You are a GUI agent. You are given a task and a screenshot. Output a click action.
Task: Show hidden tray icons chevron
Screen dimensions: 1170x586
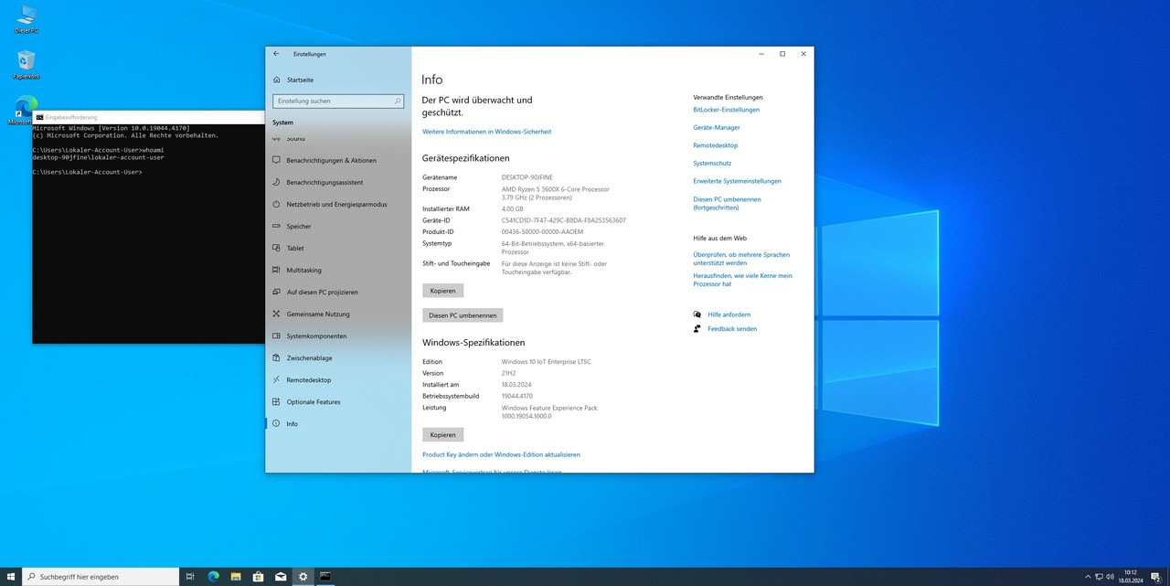1088,577
